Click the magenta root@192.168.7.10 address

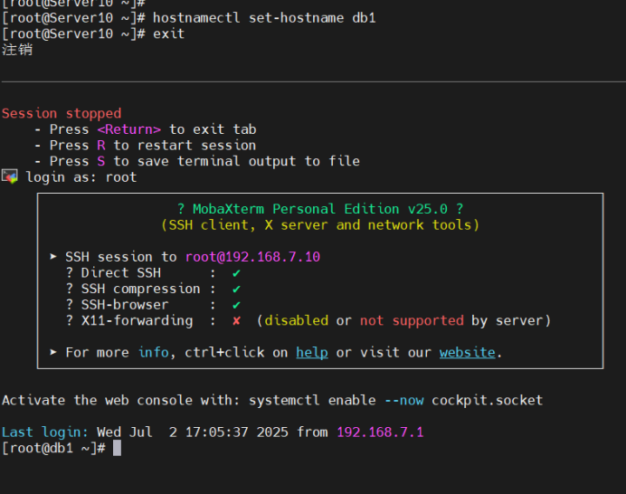coord(252,257)
